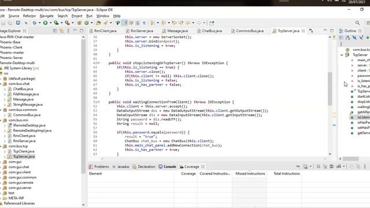Click the Open Type folder icon

(98, 23)
